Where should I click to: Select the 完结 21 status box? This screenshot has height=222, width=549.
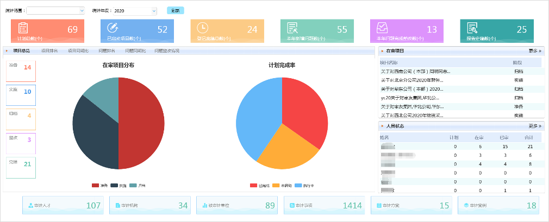[21, 164]
